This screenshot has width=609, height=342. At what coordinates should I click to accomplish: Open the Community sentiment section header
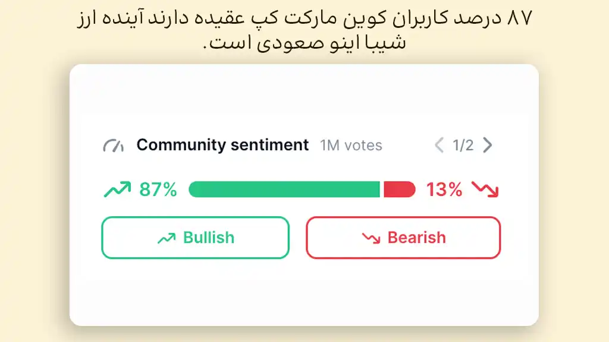click(x=222, y=144)
